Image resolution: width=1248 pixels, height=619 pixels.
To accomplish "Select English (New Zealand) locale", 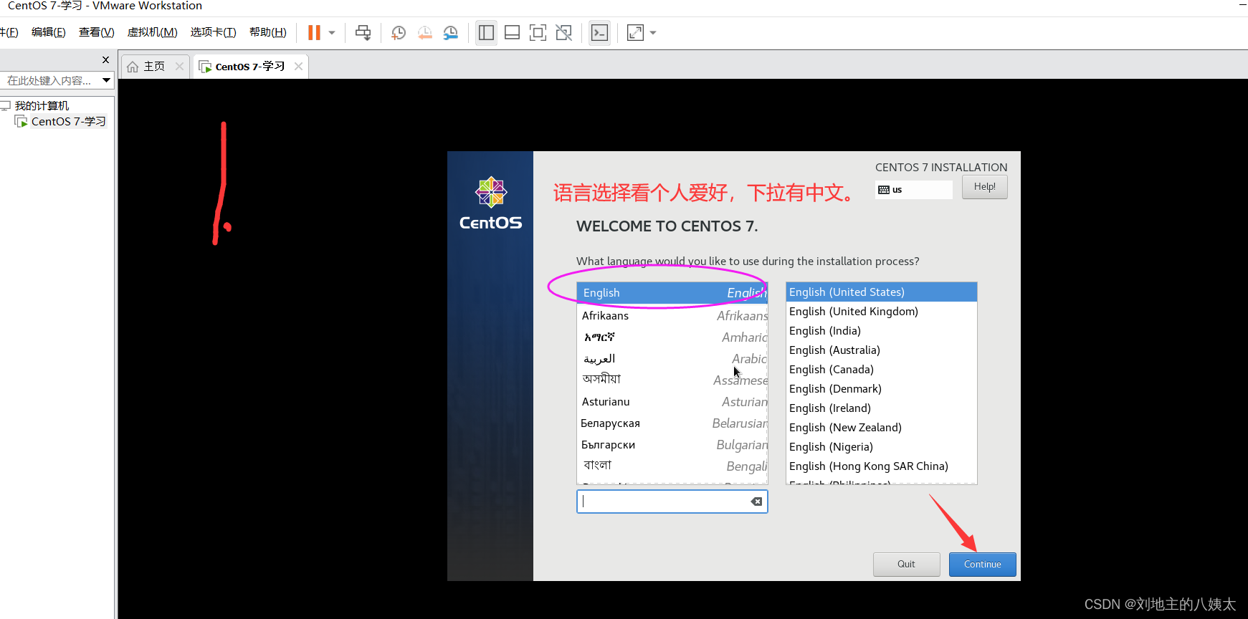I will click(882, 428).
